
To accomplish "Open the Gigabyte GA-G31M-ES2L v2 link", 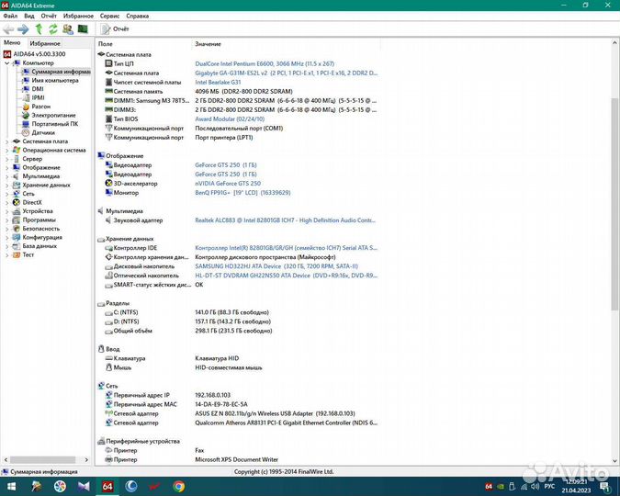I will (287, 73).
